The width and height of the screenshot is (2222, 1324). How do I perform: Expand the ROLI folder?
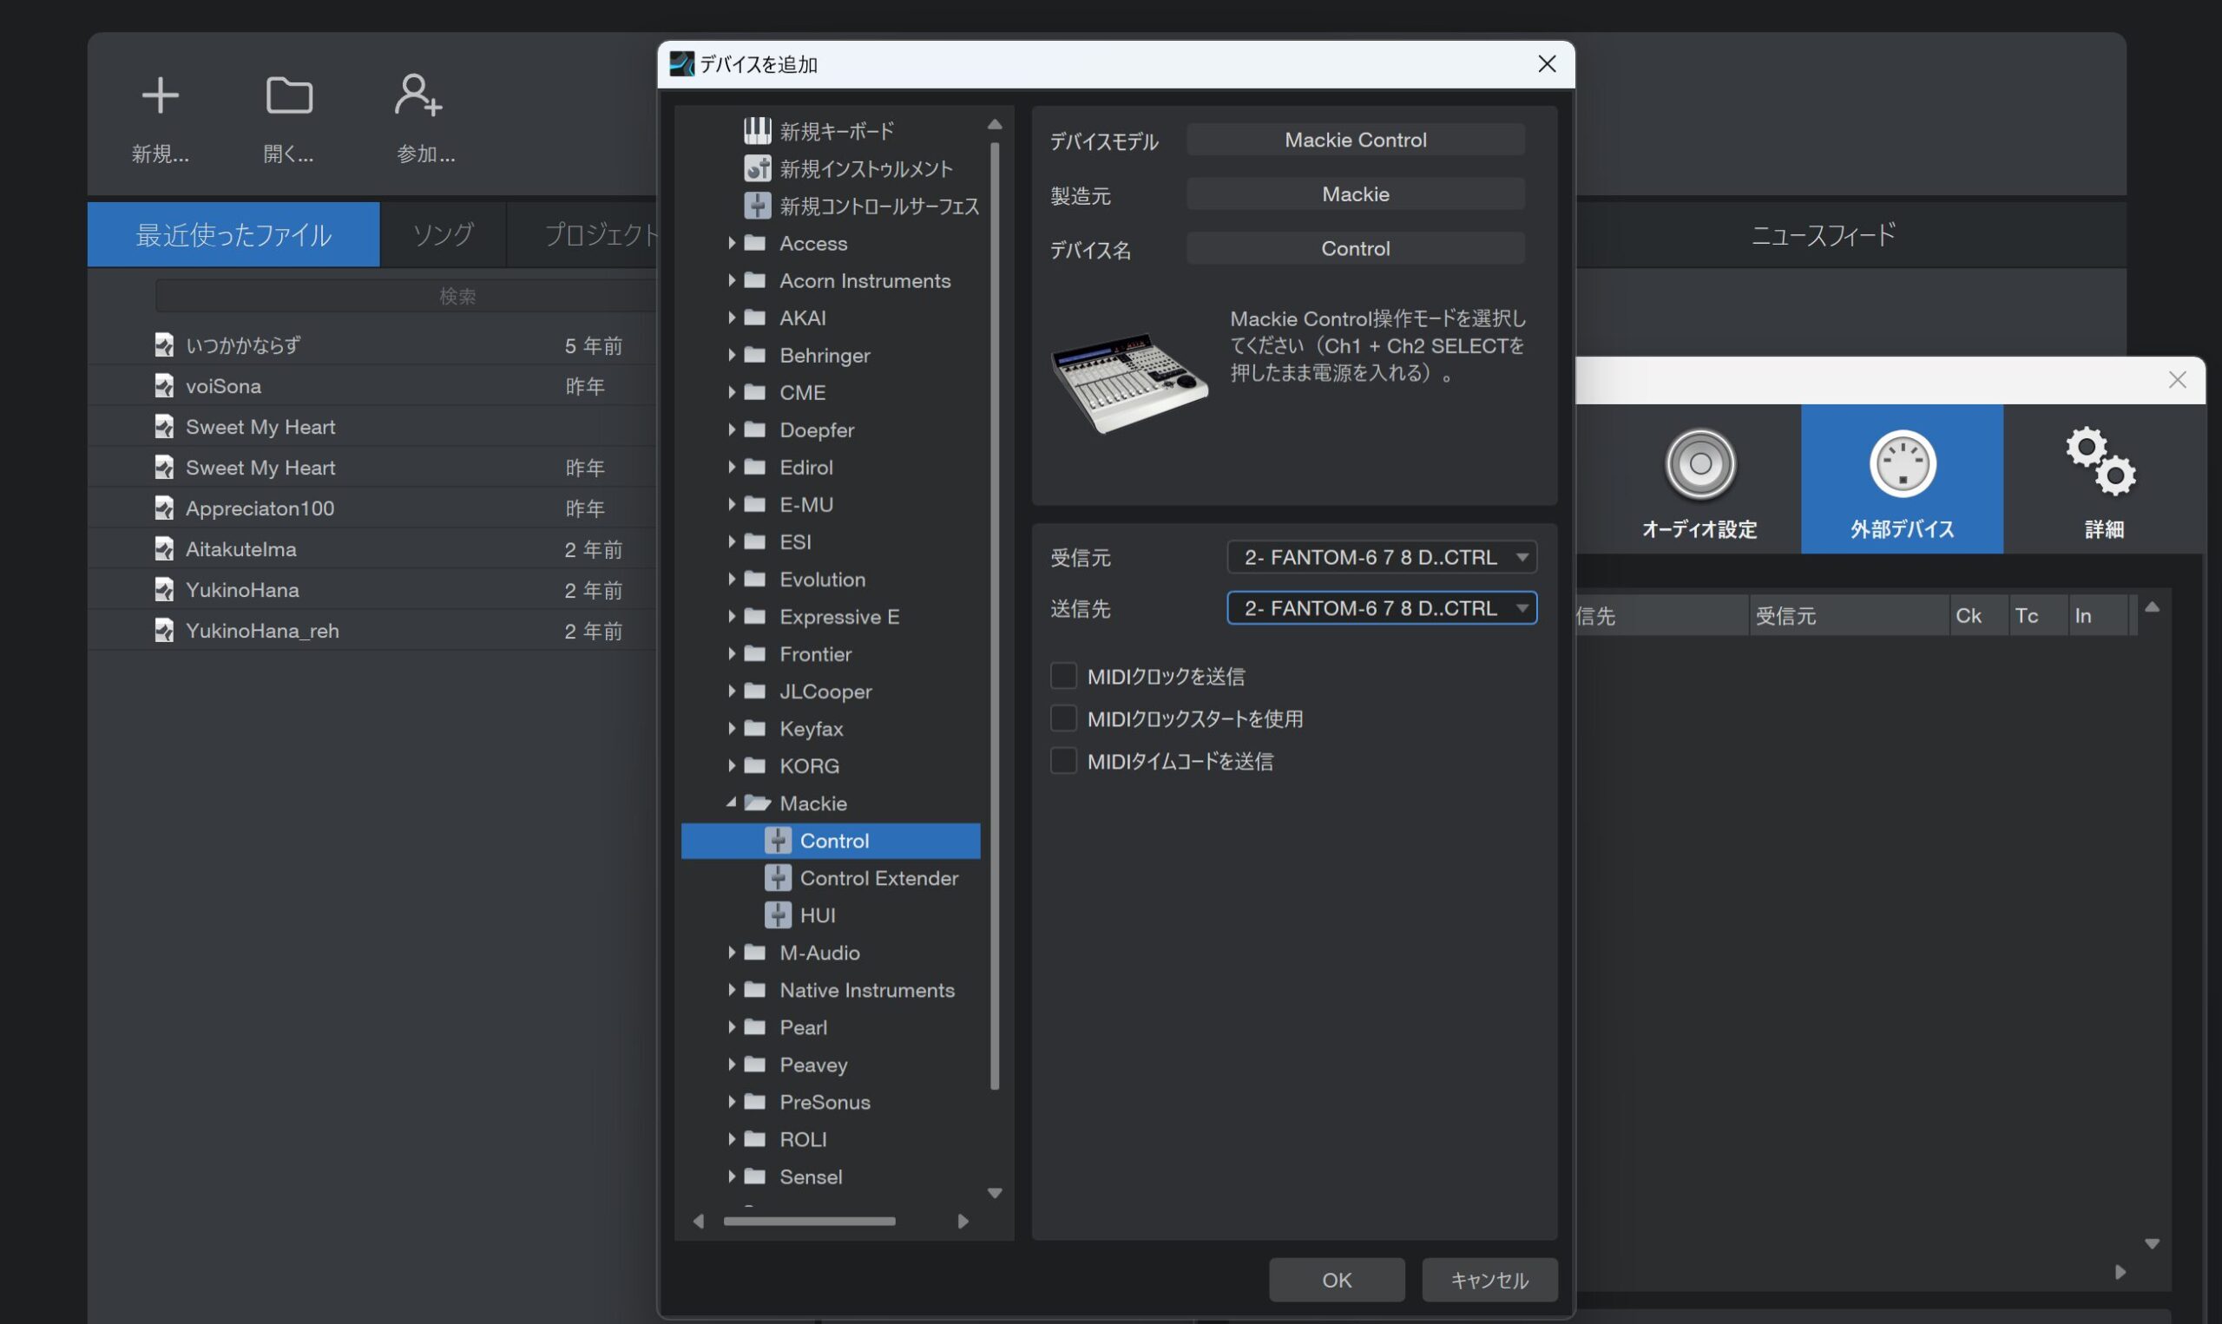click(732, 1139)
